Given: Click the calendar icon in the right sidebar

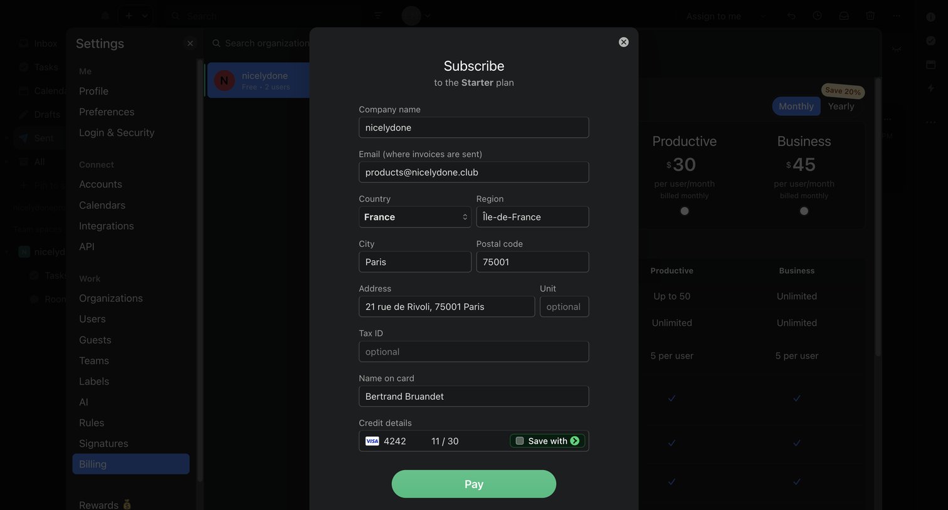Looking at the screenshot, I should click(930, 65).
